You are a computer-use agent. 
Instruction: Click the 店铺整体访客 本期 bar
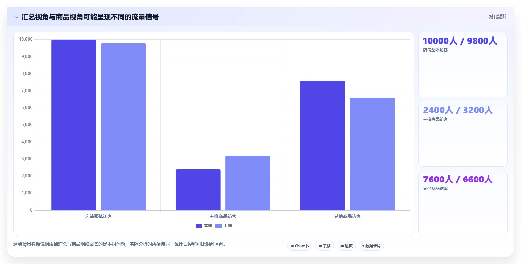pos(74,125)
